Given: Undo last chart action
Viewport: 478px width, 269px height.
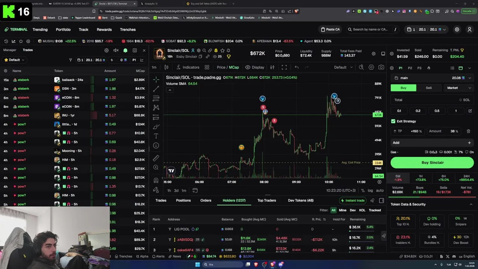Looking at the screenshot, I should pyautogui.click(x=297, y=67).
